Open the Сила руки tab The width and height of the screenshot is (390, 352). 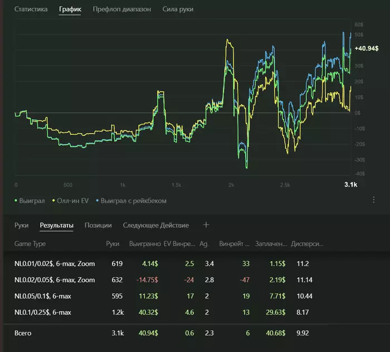pos(178,9)
